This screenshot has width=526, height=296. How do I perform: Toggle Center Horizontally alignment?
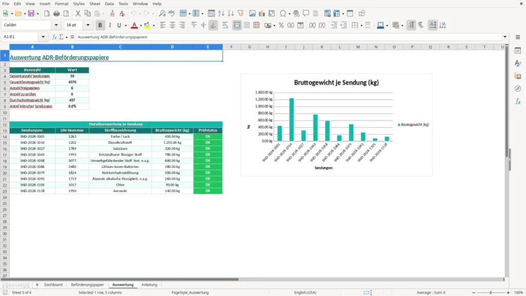pos(173,25)
